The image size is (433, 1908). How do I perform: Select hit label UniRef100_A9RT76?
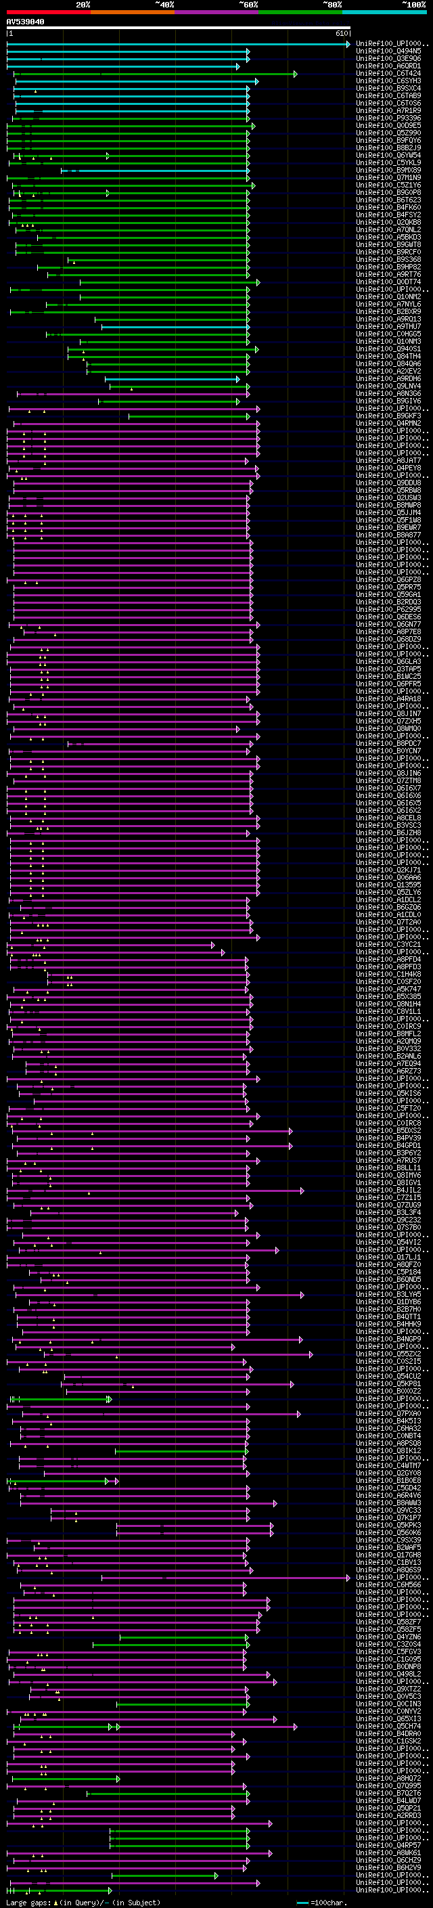(x=388, y=274)
